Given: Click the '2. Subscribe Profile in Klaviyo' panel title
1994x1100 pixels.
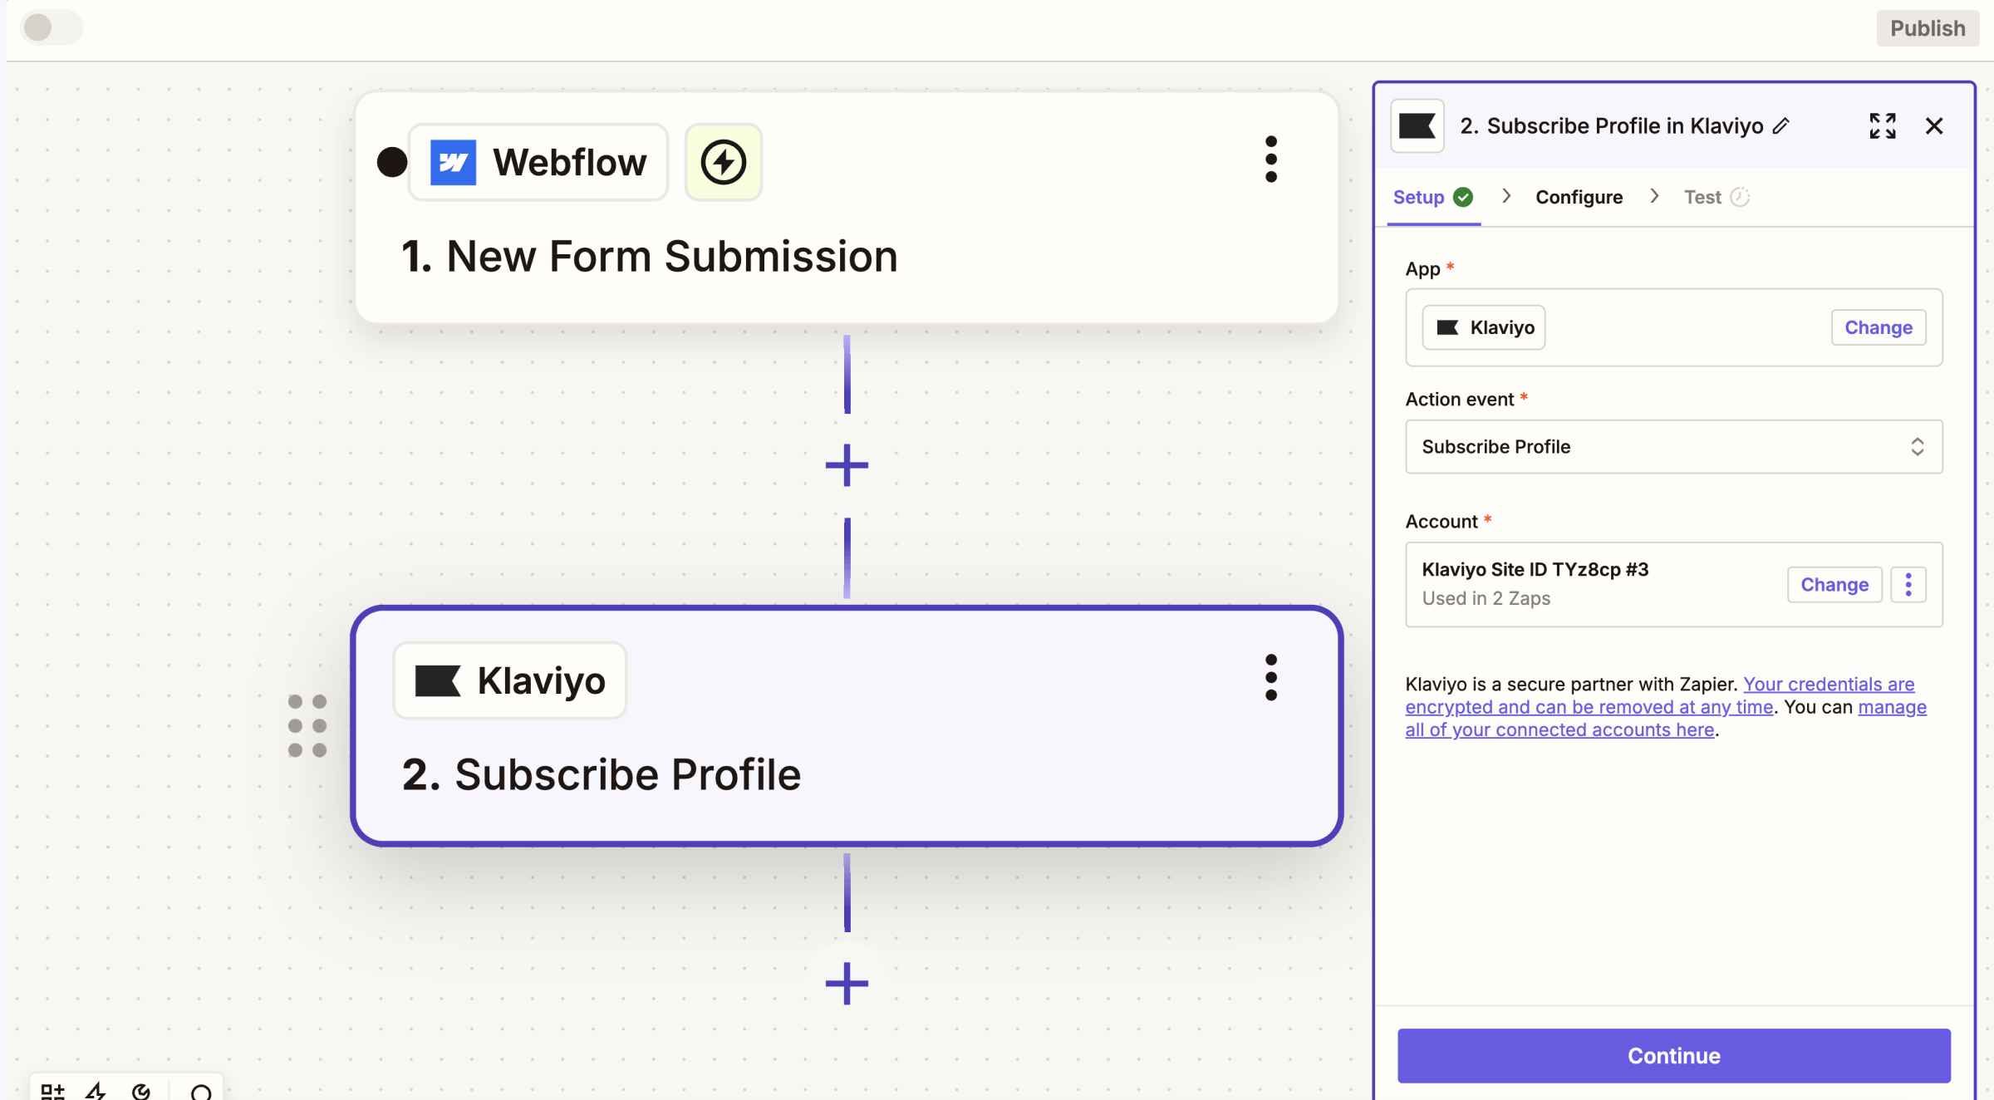Looking at the screenshot, I should [1612, 125].
